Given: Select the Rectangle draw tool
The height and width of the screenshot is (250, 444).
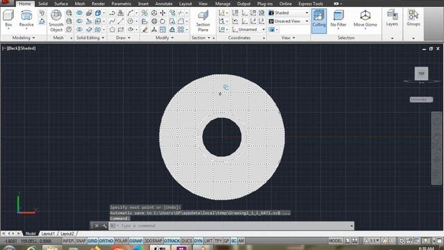Looking at the screenshot, I should pyautogui.click(x=121, y=29).
